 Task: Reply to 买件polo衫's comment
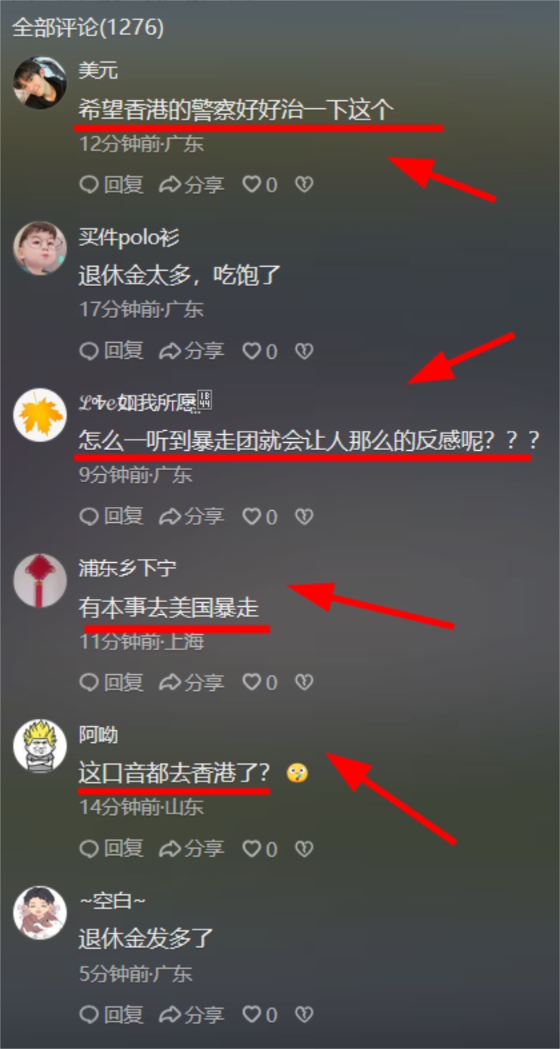point(112,351)
